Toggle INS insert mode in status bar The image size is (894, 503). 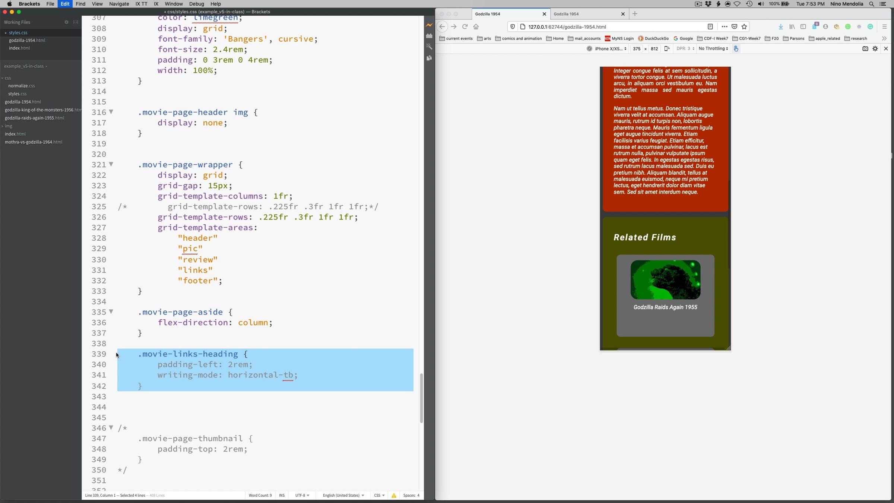[282, 496]
